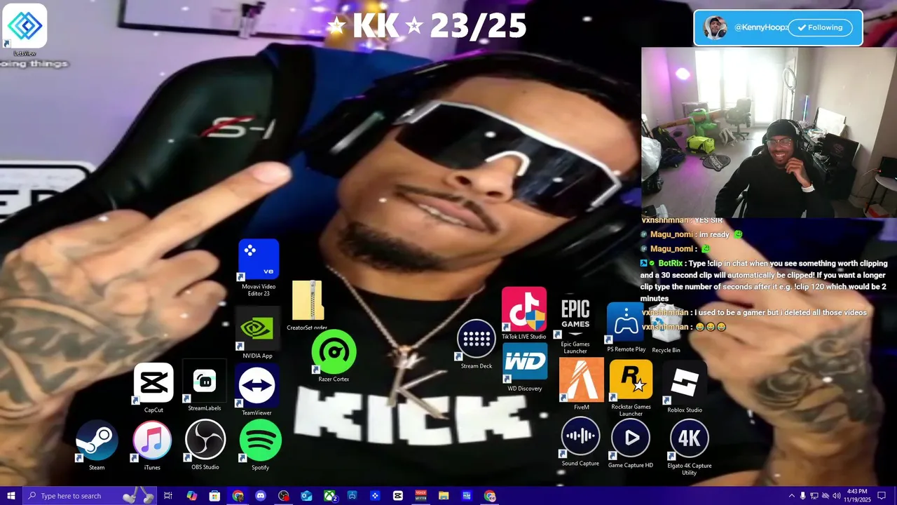The image size is (897, 505).
Task: Open Outlook from the taskbar
Action: [x=306, y=496]
